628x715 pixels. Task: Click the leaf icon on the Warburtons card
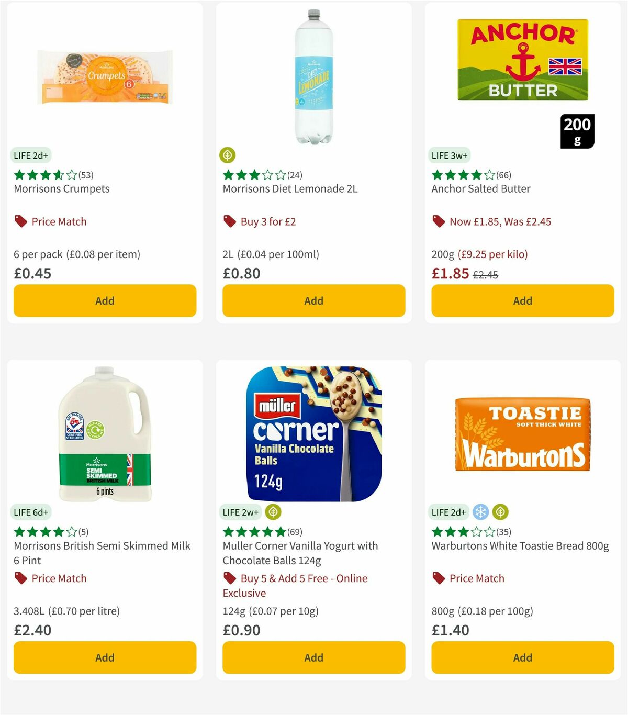point(502,512)
